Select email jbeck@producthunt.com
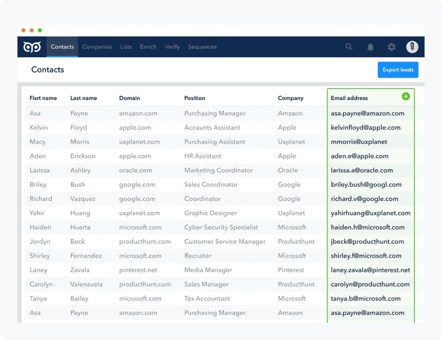Screen dimensions: 442x340 tap(367, 242)
